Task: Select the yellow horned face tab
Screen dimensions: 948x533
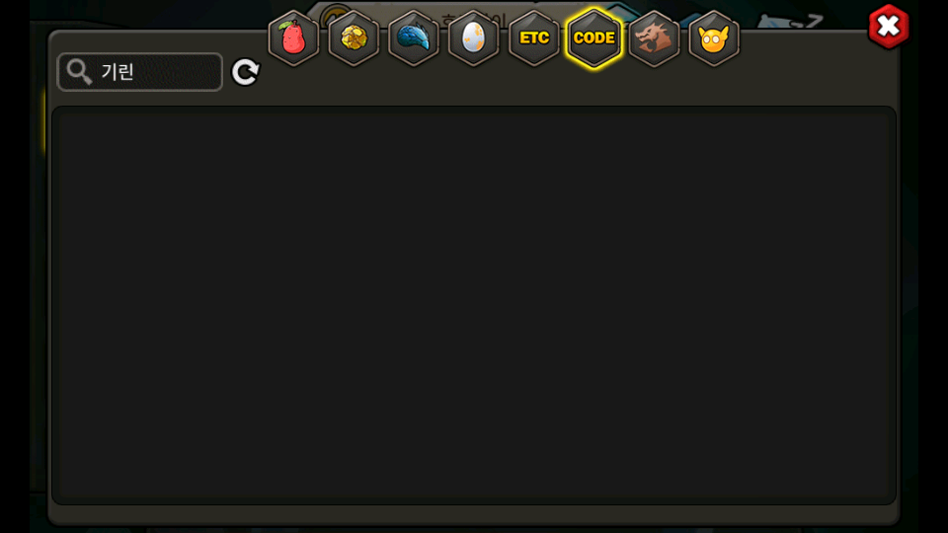Action: pos(713,38)
